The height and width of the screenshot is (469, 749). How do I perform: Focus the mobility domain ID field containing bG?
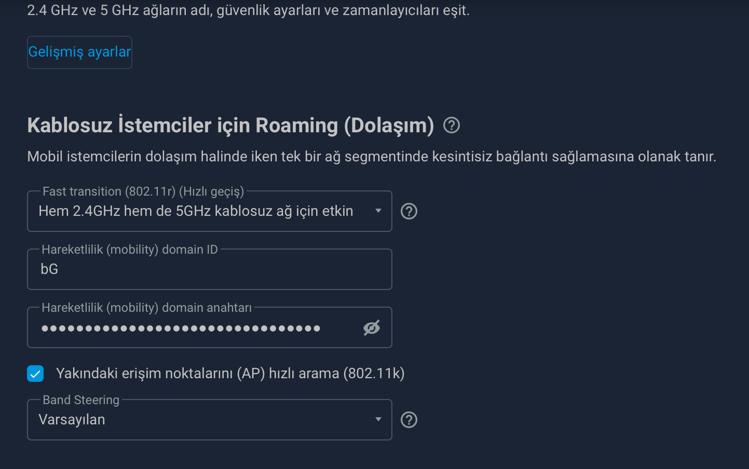(210, 269)
